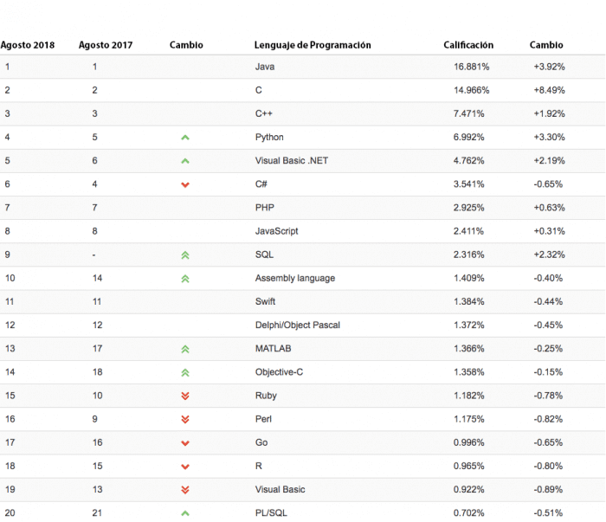This screenshot has width=606, height=522.
Task: Click the red arrow in the R row
Action: 185,467
